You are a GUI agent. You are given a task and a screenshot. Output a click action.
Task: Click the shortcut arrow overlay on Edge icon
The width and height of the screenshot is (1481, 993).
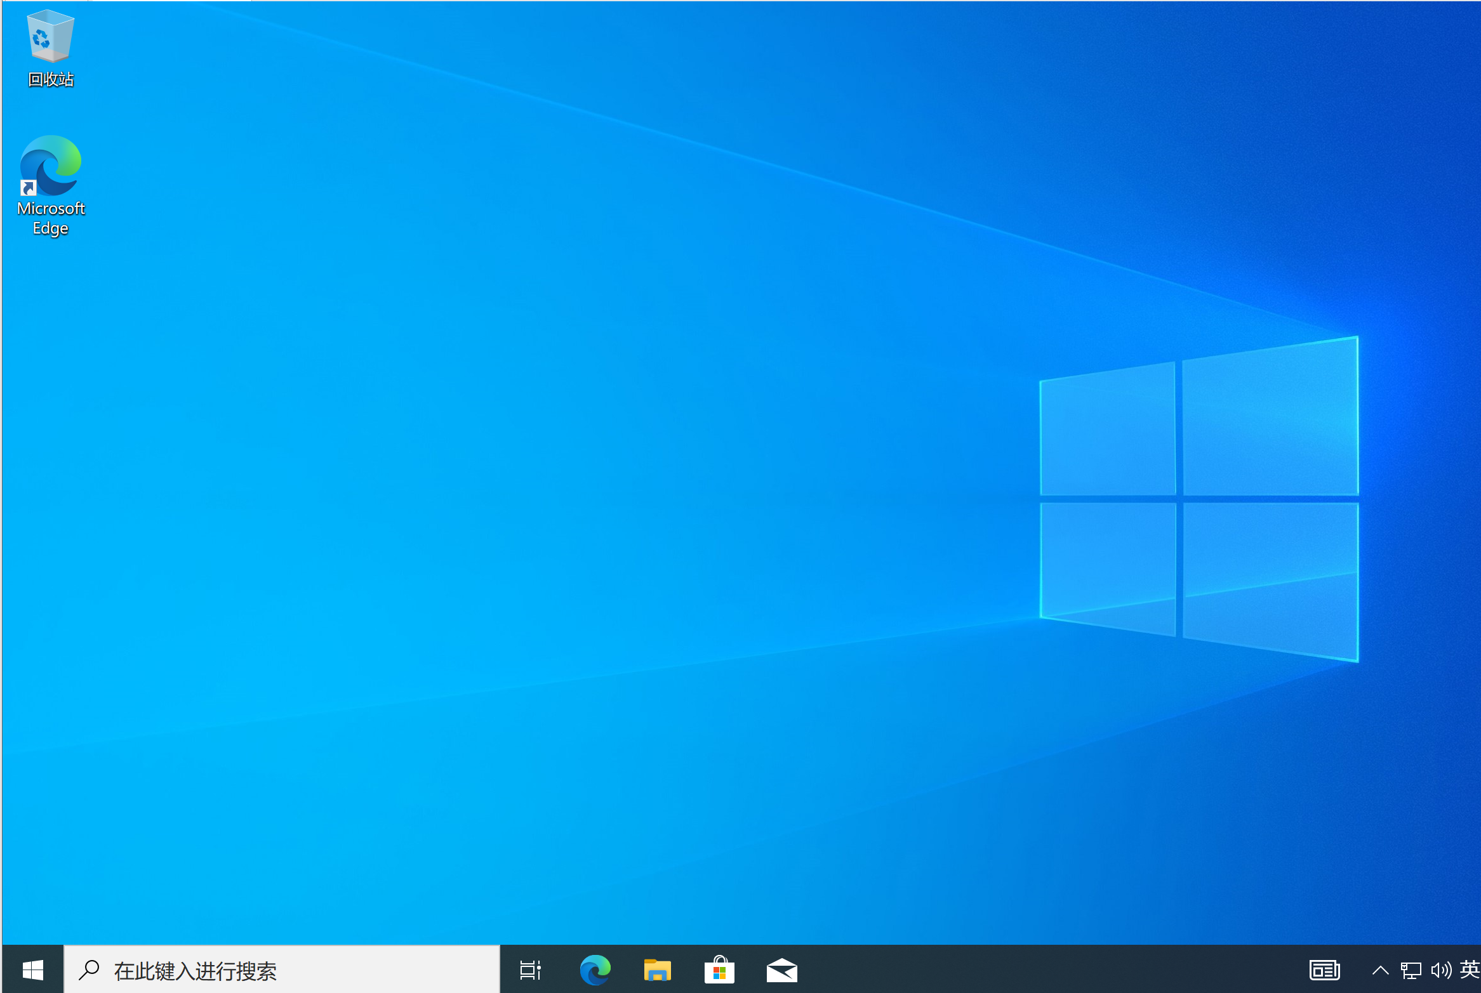pos(28,188)
